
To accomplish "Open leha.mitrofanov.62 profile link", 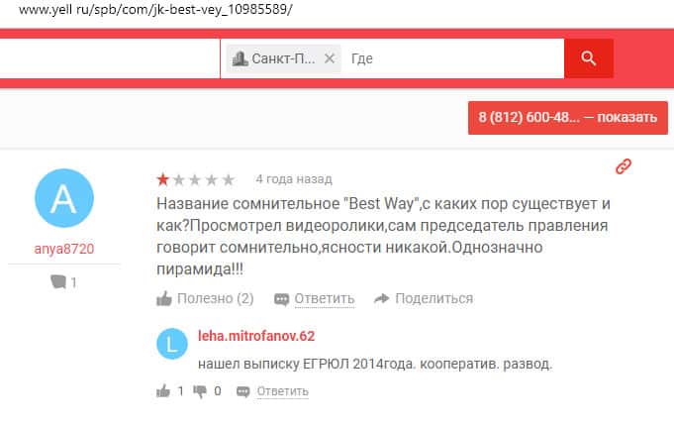I will click(256, 336).
